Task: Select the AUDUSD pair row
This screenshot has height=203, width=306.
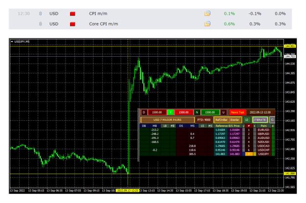Action: [263, 138]
